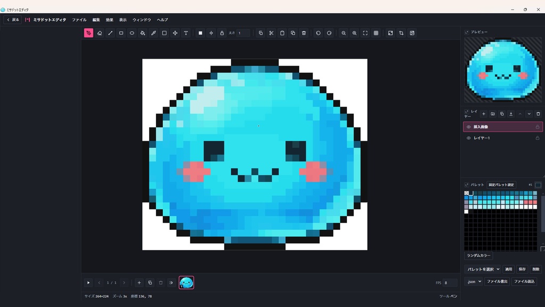Image resolution: width=545 pixels, height=307 pixels.
Task: Undo the last action
Action: tap(318, 33)
